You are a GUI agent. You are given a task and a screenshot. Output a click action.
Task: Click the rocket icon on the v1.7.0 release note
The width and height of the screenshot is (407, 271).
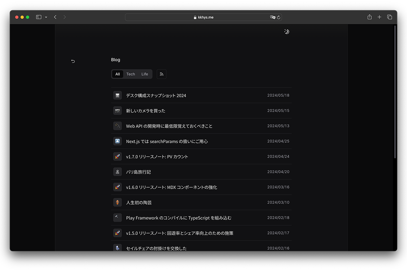point(117,156)
